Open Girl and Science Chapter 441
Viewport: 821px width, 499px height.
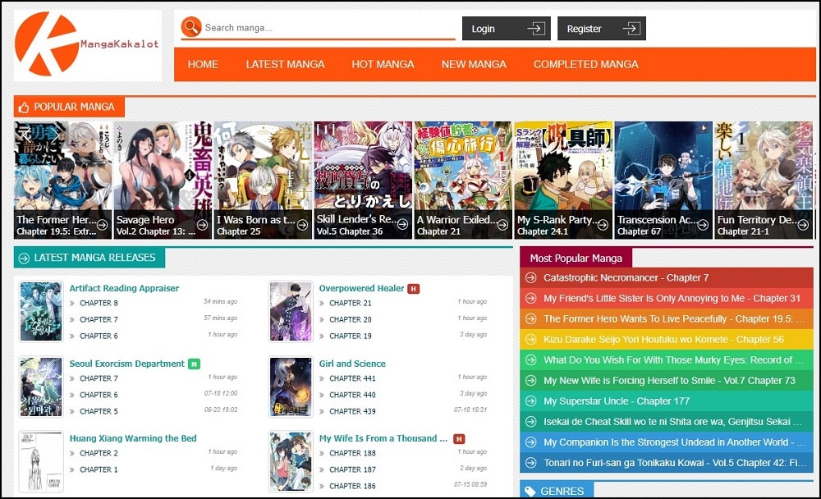click(x=352, y=378)
